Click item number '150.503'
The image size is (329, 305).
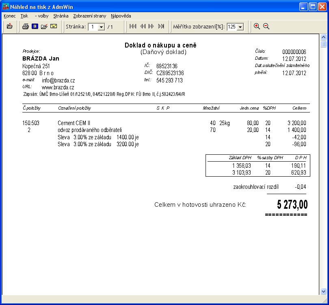(31, 123)
